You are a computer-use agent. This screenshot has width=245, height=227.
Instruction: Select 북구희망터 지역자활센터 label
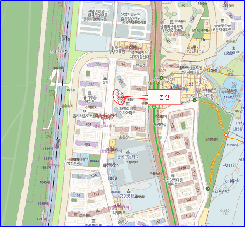tap(140, 55)
